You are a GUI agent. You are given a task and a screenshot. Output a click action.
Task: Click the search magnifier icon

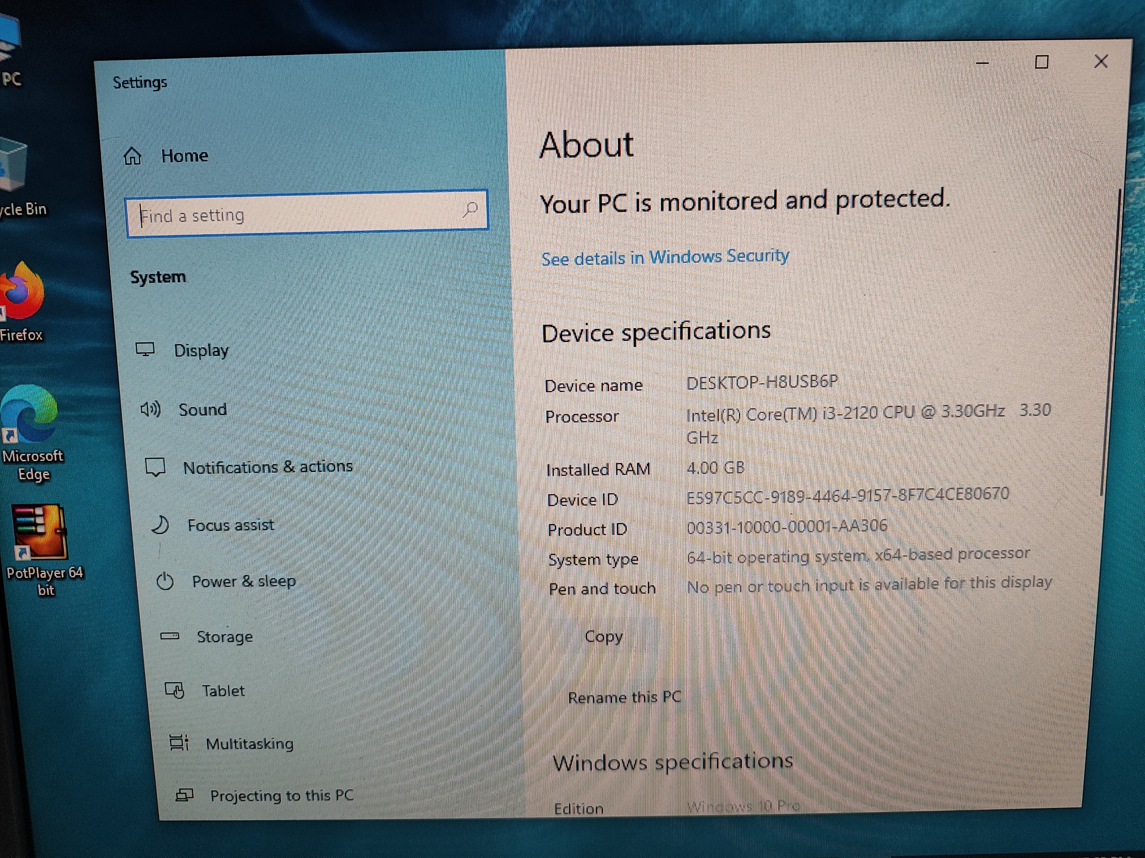[470, 210]
